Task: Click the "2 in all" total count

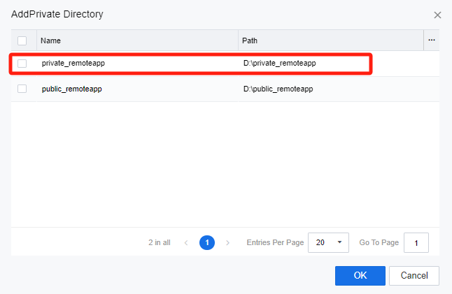Action: [159, 242]
